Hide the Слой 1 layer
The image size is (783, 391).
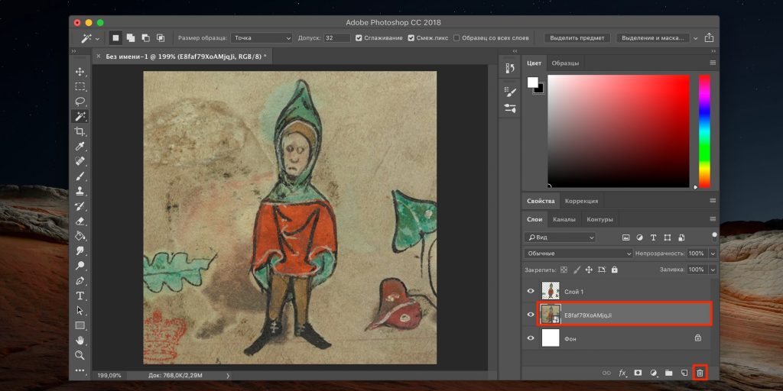531,292
